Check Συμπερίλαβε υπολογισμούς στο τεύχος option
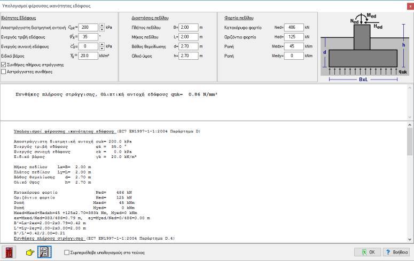 67,252
